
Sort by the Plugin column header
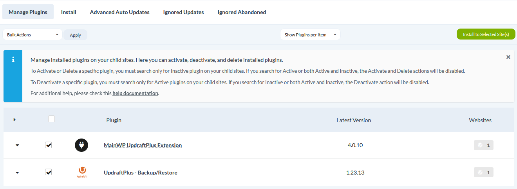tap(114, 120)
